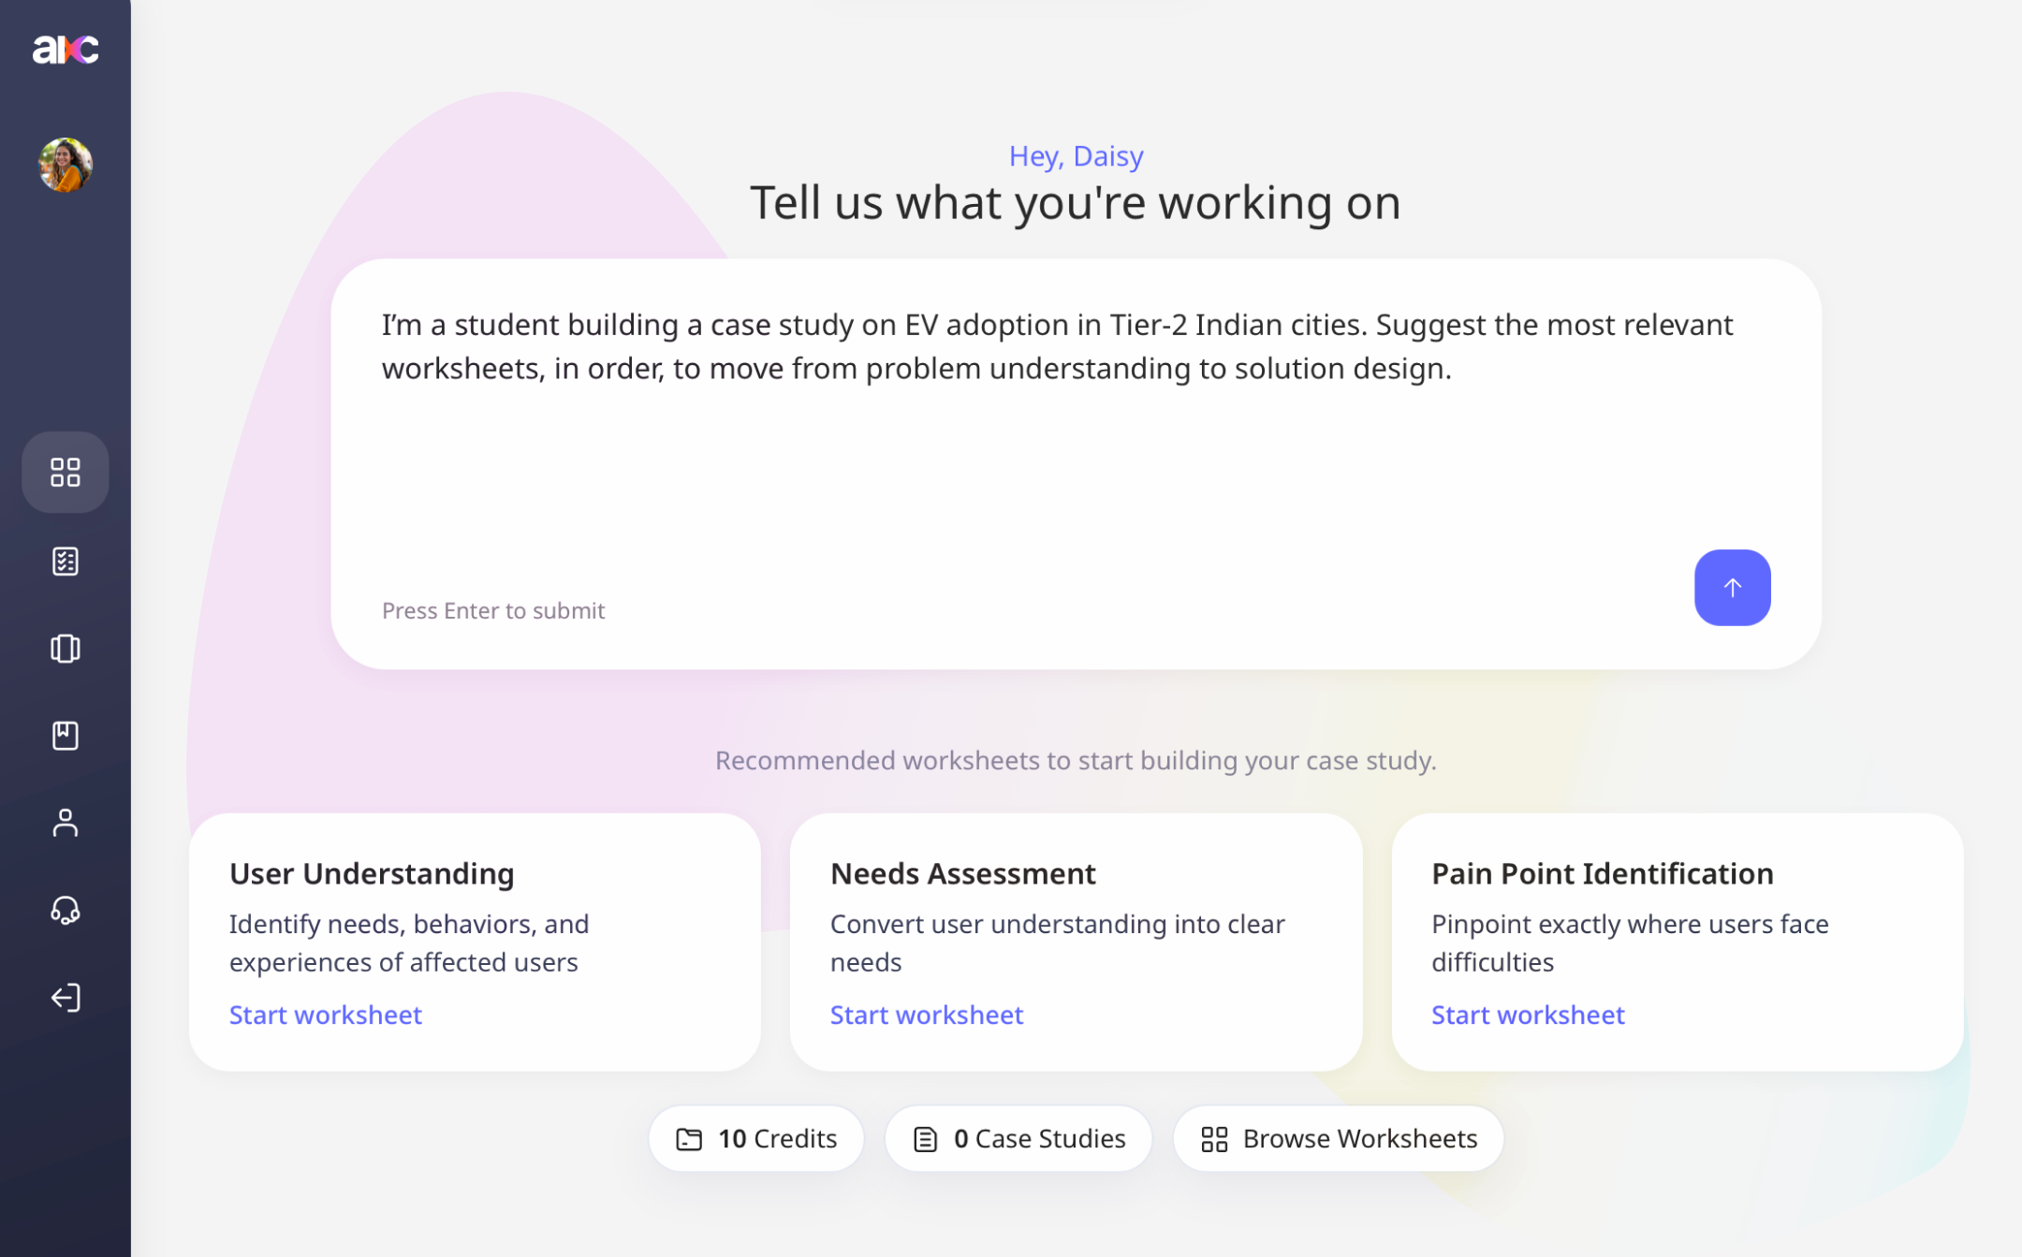Viewport: 2022px width, 1257px height.
Task: Click the AIC logo in sidebar
Action: coord(66,49)
